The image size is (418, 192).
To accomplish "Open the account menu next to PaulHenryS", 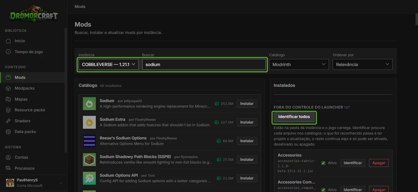I will [61, 183].
